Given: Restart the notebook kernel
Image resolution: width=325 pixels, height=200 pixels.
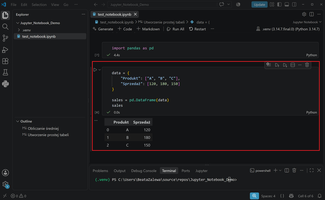Looking at the screenshot, I should 197,29.
